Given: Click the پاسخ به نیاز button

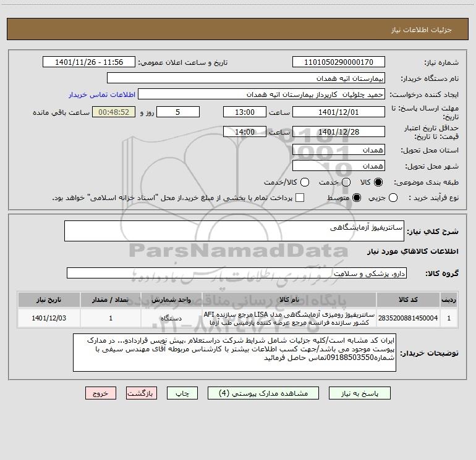Looking at the screenshot, I should pyautogui.click(x=360, y=393).
